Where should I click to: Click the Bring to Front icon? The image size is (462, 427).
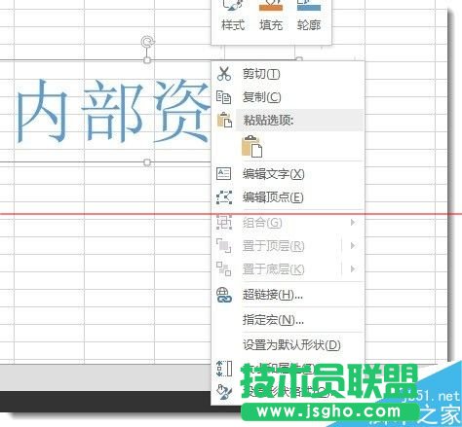(224, 245)
